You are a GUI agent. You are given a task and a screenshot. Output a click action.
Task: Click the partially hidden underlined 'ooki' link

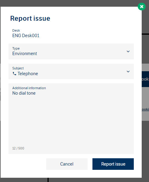(145, 109)
